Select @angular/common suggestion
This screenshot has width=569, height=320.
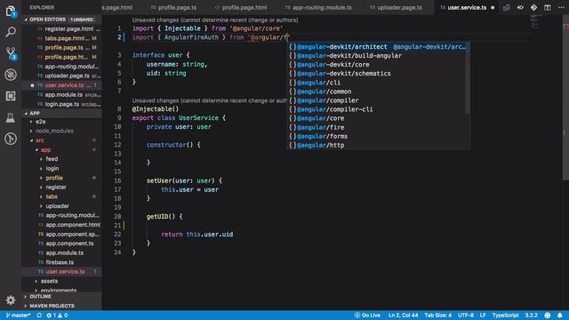(x=376, y=92)
